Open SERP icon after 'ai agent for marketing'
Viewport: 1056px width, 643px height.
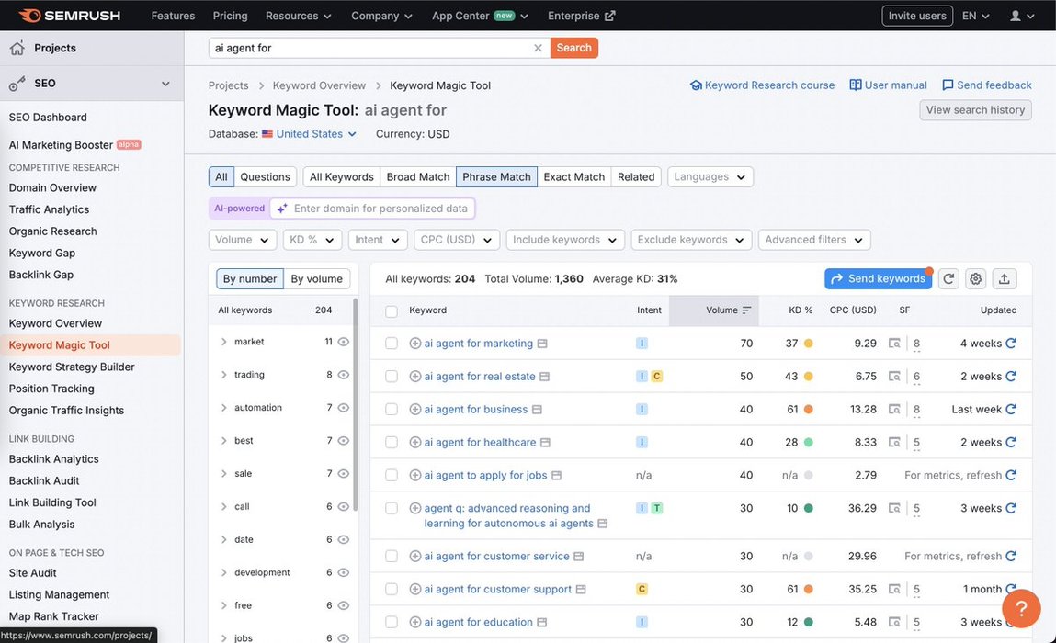tap(542, 344)
